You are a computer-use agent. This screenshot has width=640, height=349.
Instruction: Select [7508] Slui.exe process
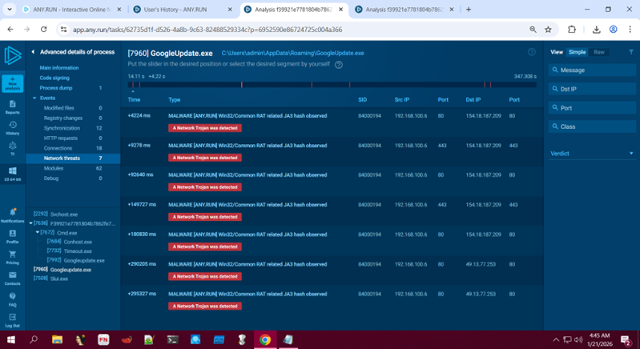[x=50, y=279]
